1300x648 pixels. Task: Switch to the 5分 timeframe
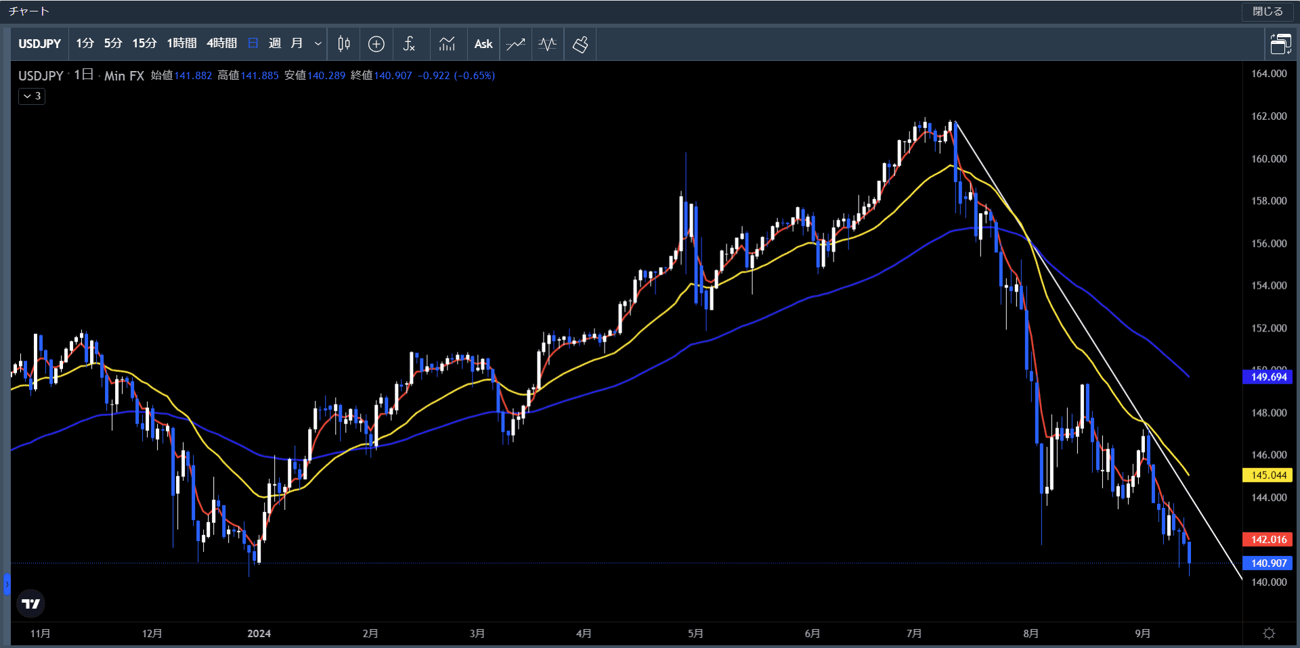click(113, 43)
